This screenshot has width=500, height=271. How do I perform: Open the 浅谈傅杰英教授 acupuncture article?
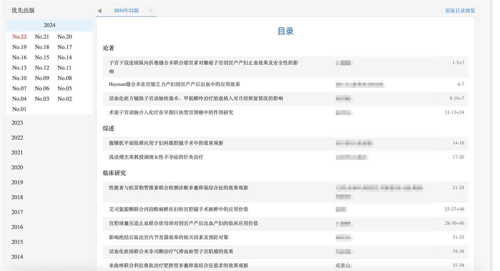click(156, 157)
